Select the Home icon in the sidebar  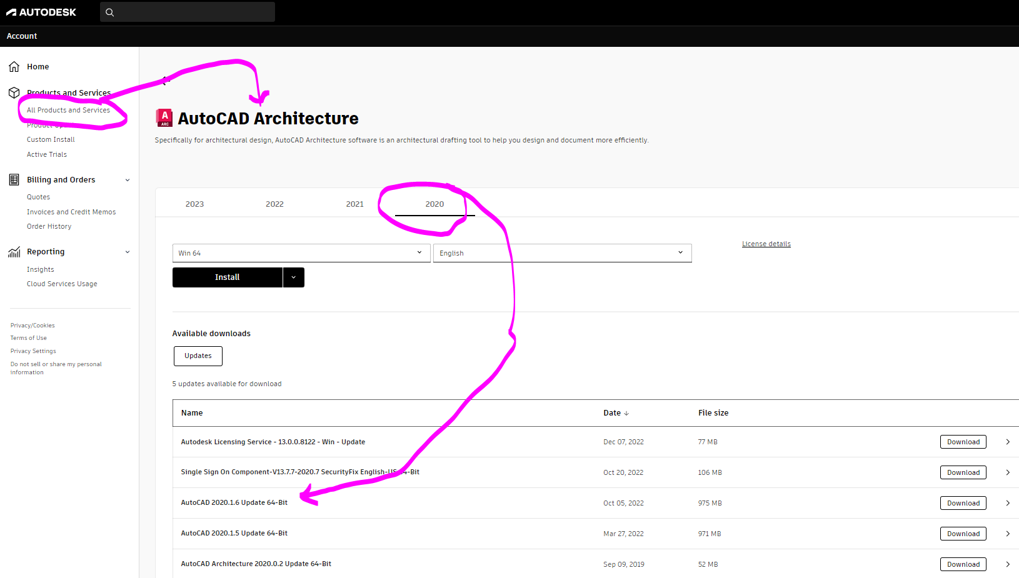14,66
